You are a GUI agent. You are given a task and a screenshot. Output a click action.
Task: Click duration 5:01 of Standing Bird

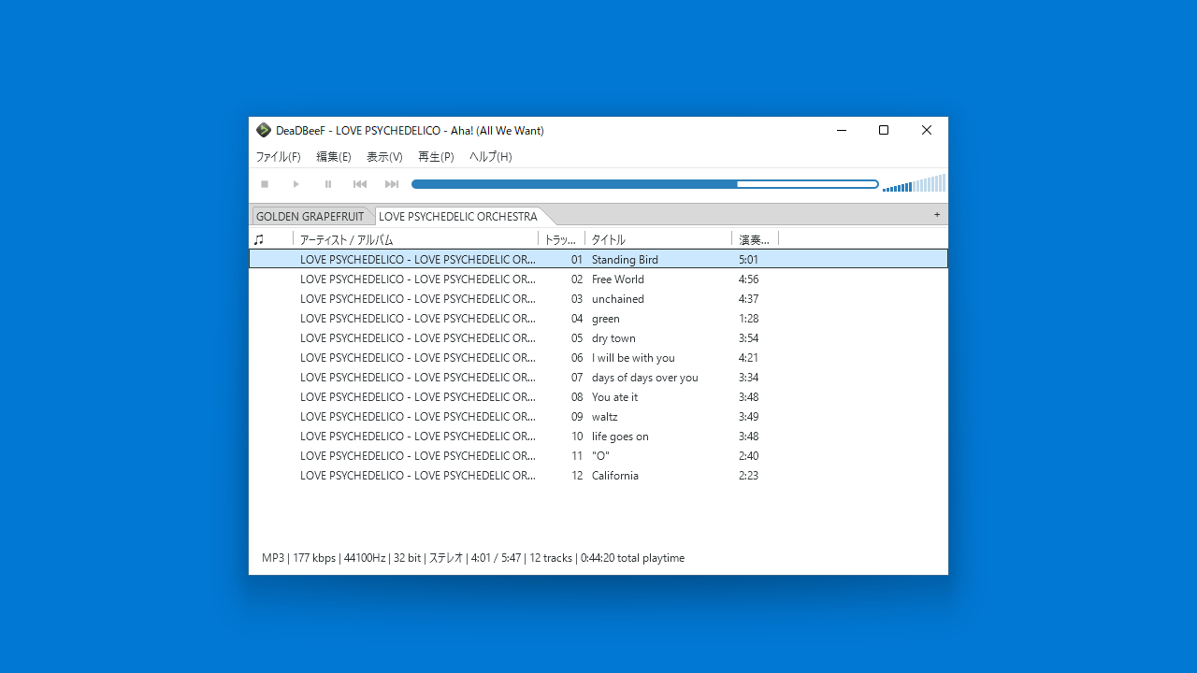pyautogui.click(x=748, y=259)
